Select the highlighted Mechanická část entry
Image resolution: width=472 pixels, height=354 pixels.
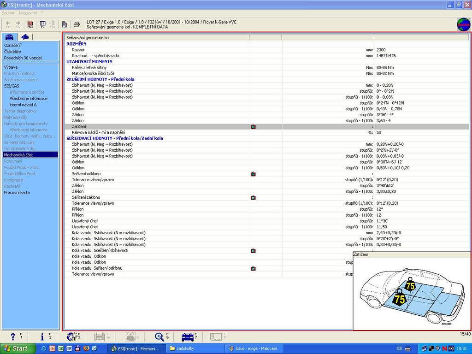pyautogui.click(x=30, y=155)
